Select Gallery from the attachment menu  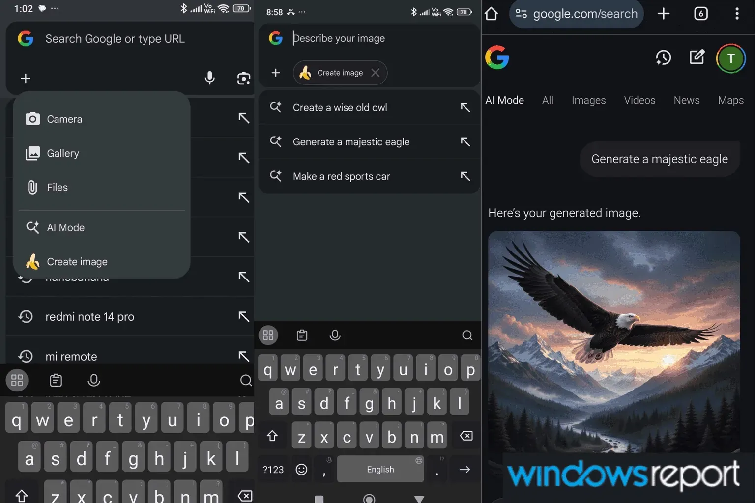coord(62,153)
